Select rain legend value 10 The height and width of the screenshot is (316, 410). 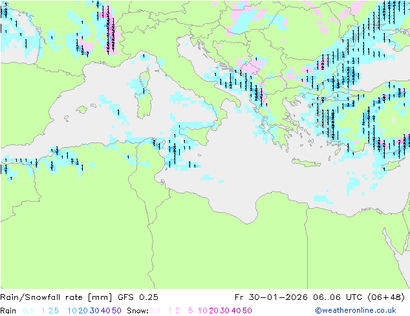tap(72, 311)
